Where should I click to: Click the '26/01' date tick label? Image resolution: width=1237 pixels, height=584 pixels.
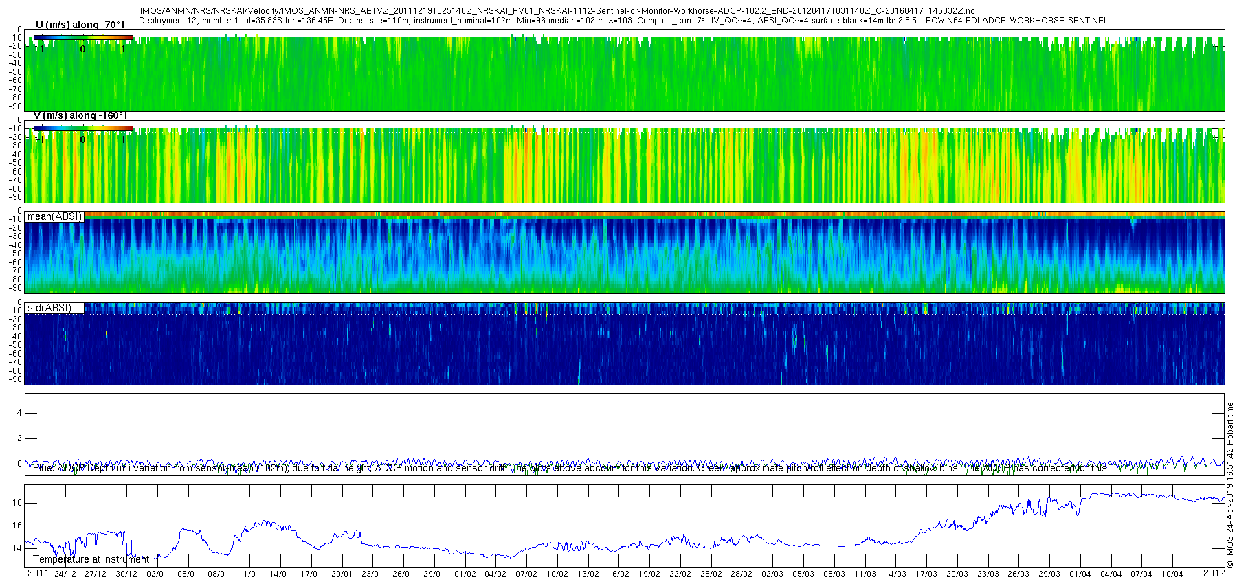pyautogui.click(x=403, y=574)
